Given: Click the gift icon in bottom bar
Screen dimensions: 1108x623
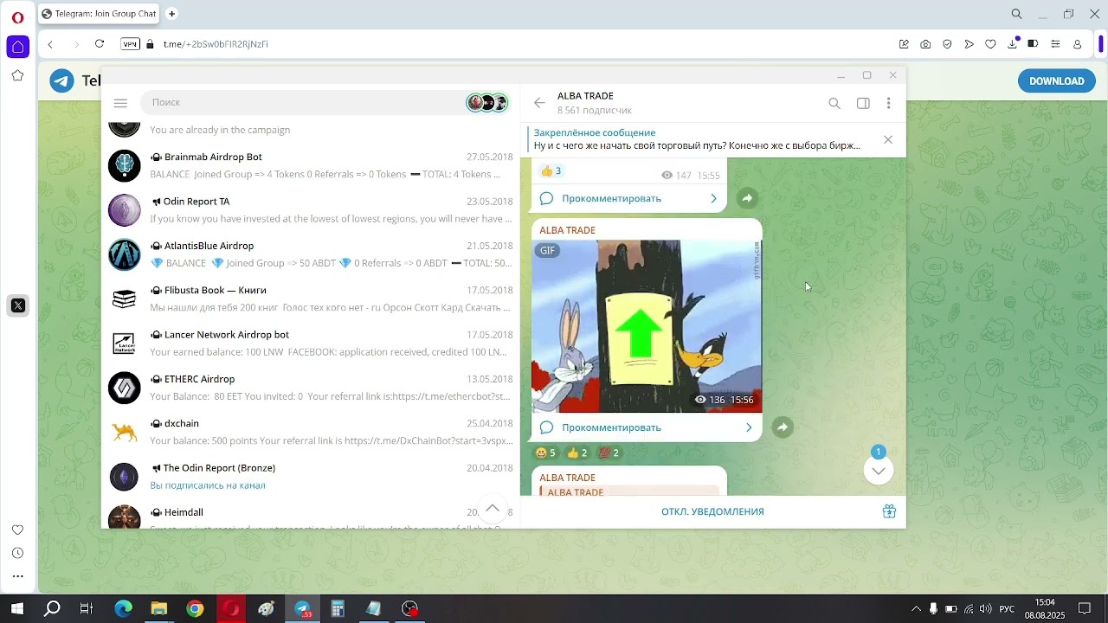Looking at the screenshot, I should [889, 511].
